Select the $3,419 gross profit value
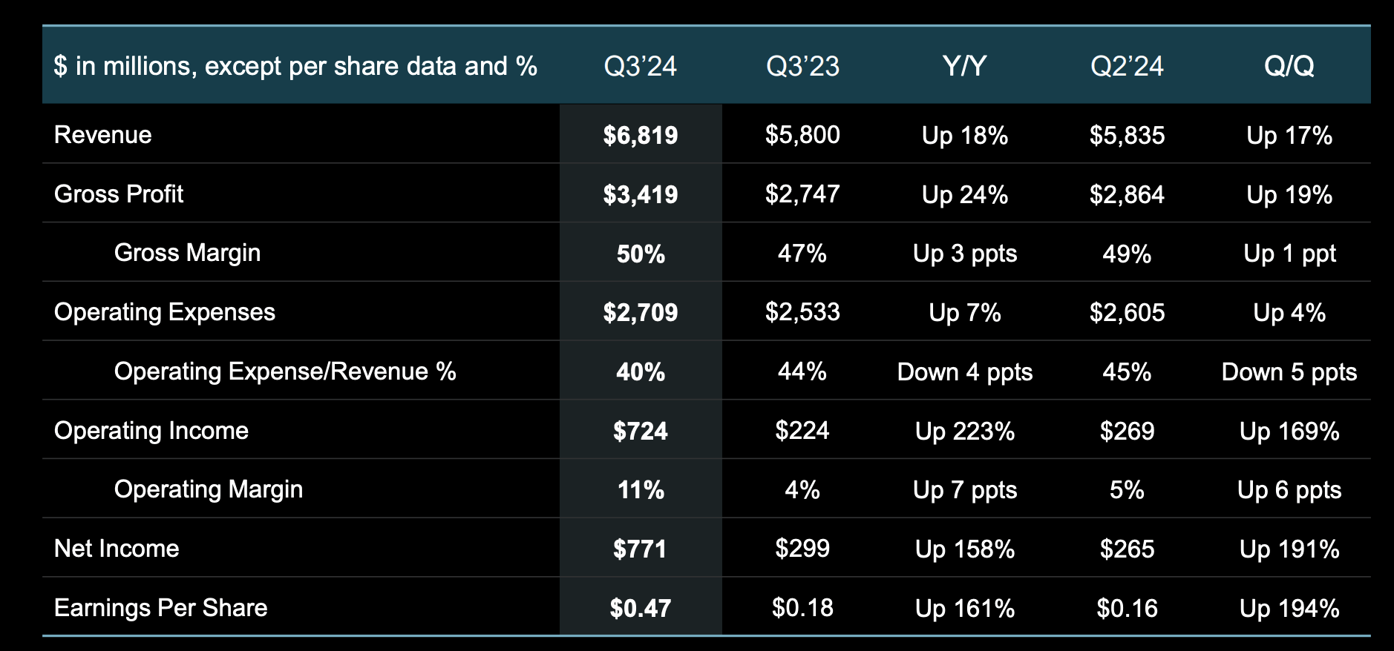 640,194
